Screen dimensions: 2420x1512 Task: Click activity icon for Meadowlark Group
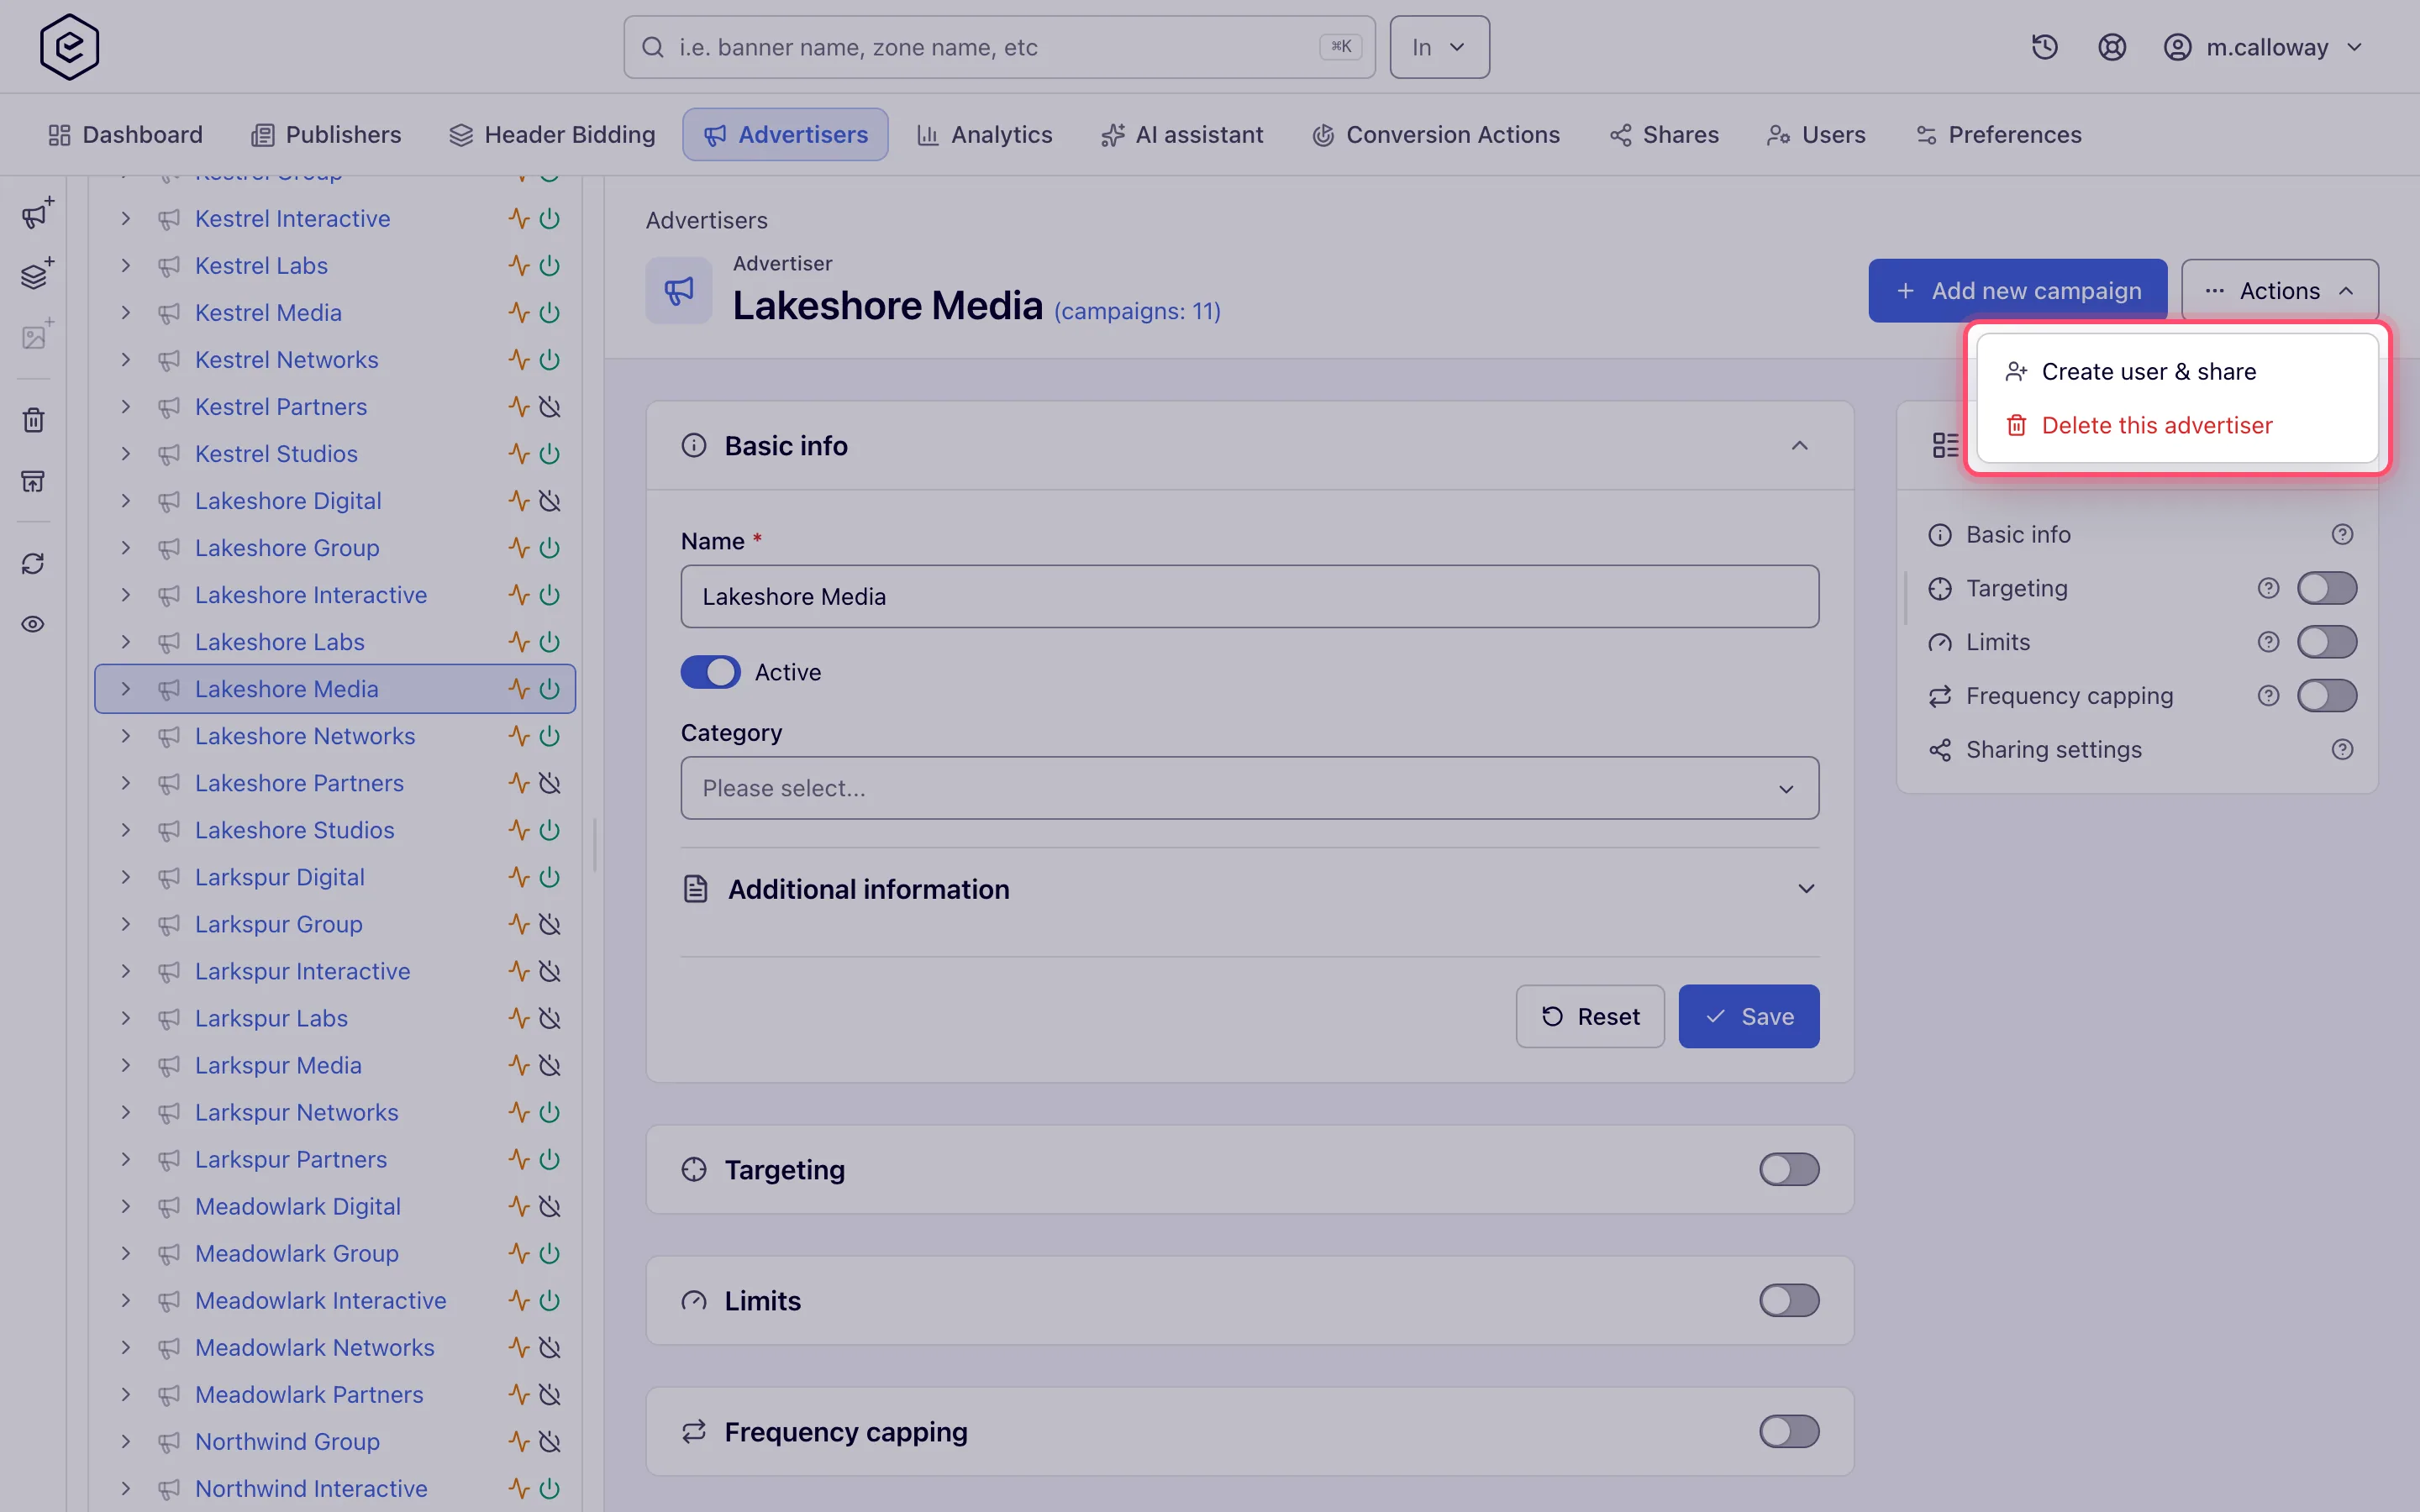(x=518, y=1253)
